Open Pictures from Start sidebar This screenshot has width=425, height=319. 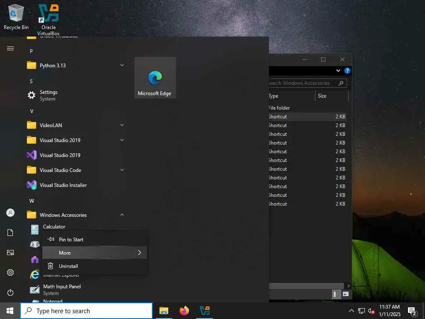[10, 253]
